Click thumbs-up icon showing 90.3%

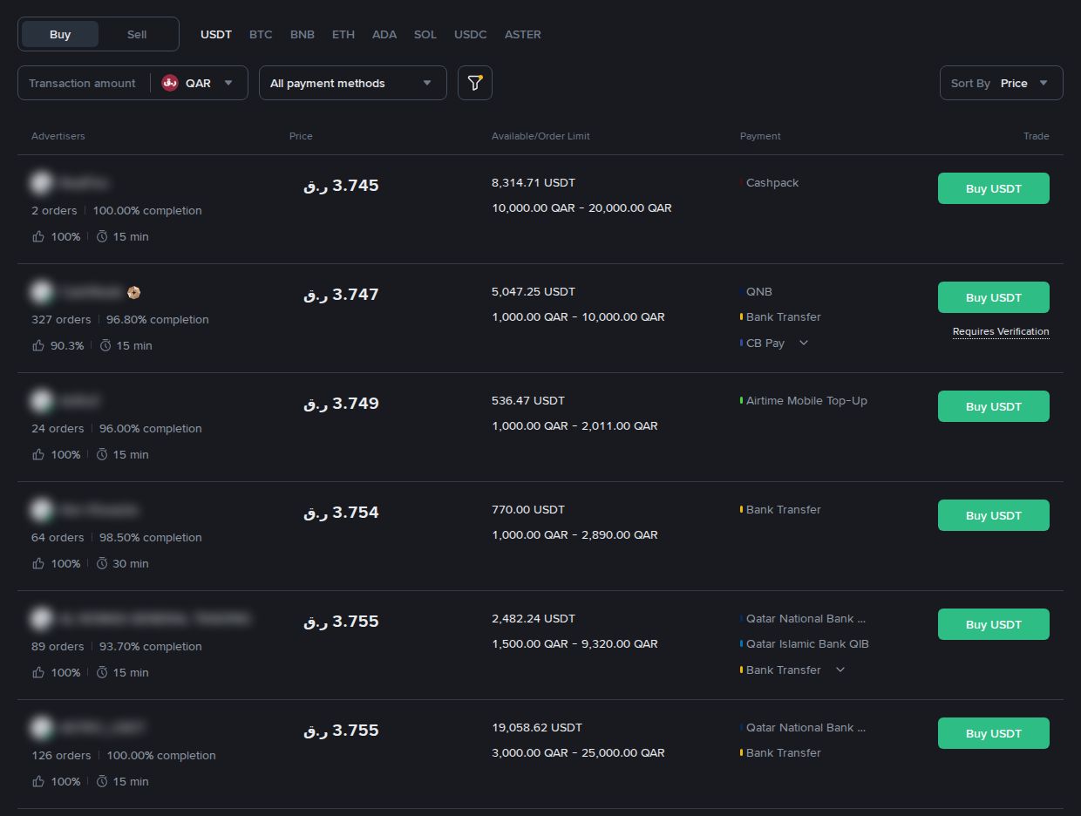click(38, 345)
